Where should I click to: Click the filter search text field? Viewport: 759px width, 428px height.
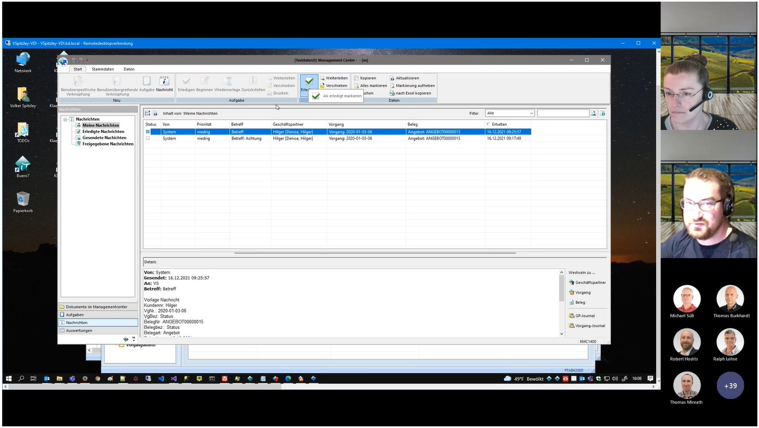pos(563,113)
